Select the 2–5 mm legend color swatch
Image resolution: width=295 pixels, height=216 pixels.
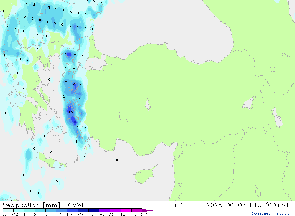point(40,210)
